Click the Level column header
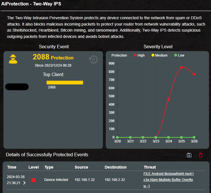The height and width of the screenshot is (193, 211). [34, 167]
